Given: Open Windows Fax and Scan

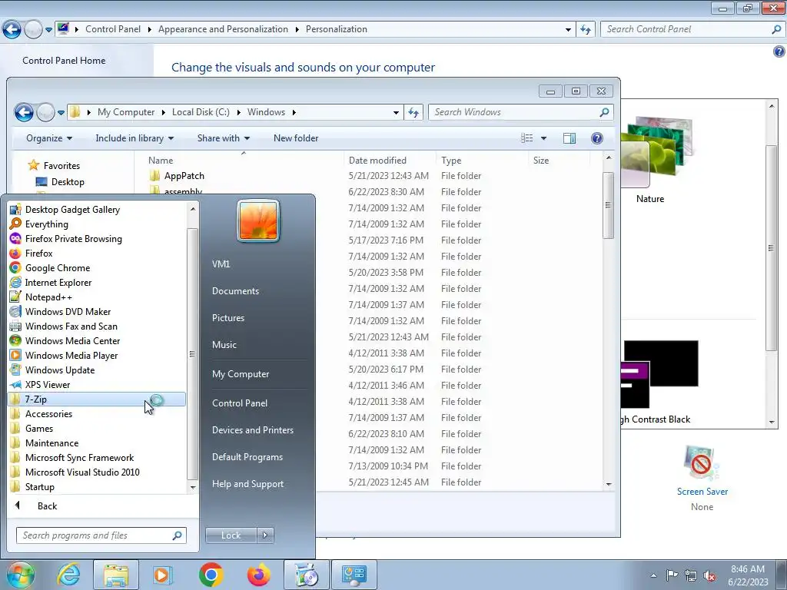Looking at the screenshot, I should [x=71, y=326].
